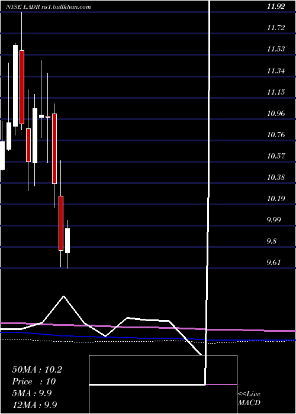The height and width of the screenshot is (414, 296).
Task: Click the 10.38 price axis label
Action: point(276,177)
